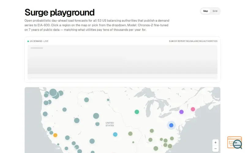Viewport: 245px width, 153px height.
Task: Click the pink marker in New England
Action: coord(193,109)
